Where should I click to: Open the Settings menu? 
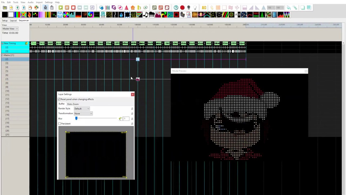pyautogui.click(x=49, y=2)
